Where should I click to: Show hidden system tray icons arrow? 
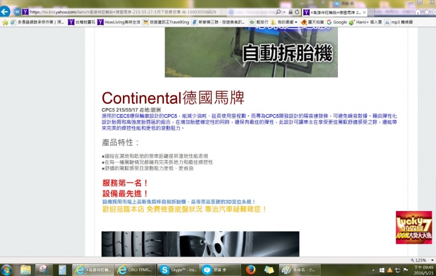373,270
